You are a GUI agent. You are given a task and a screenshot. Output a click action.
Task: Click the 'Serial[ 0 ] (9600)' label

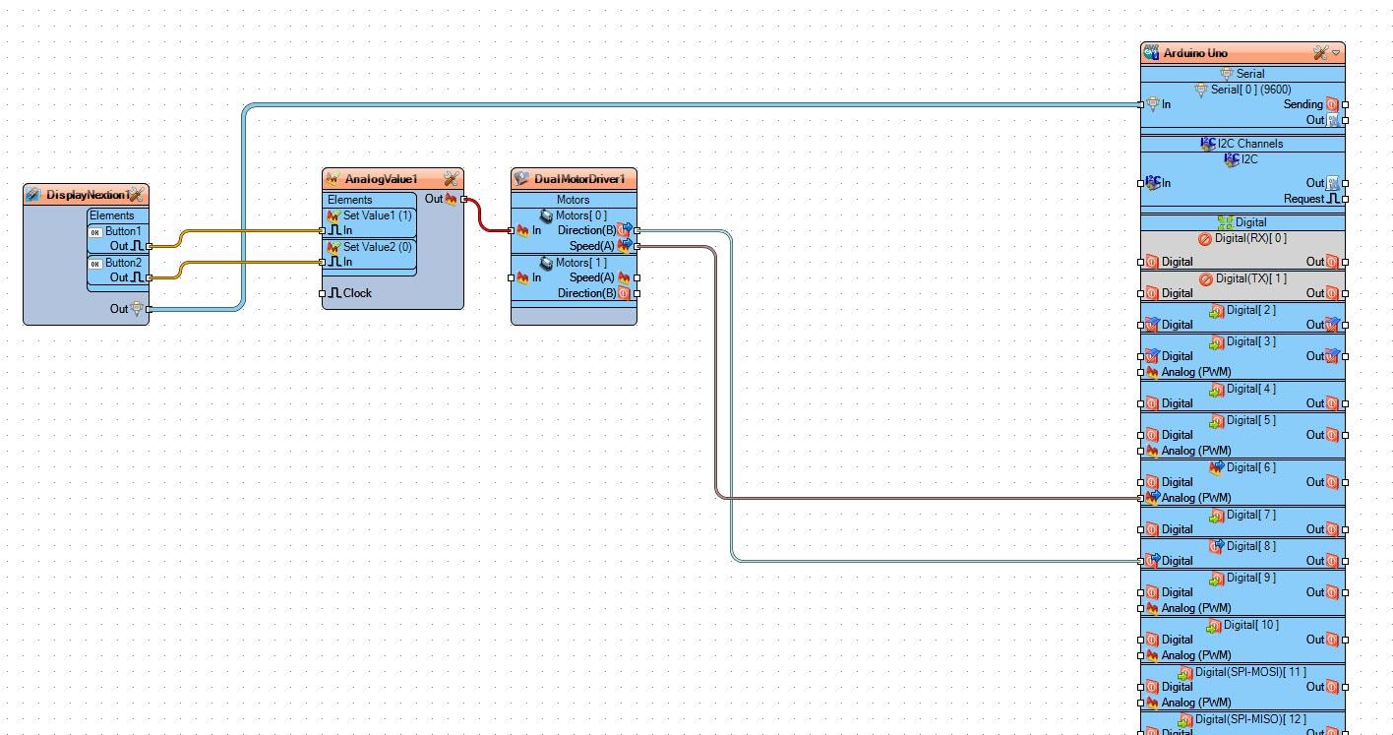1251,90
